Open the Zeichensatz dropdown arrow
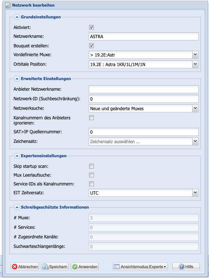 click(x=195, y=141)
